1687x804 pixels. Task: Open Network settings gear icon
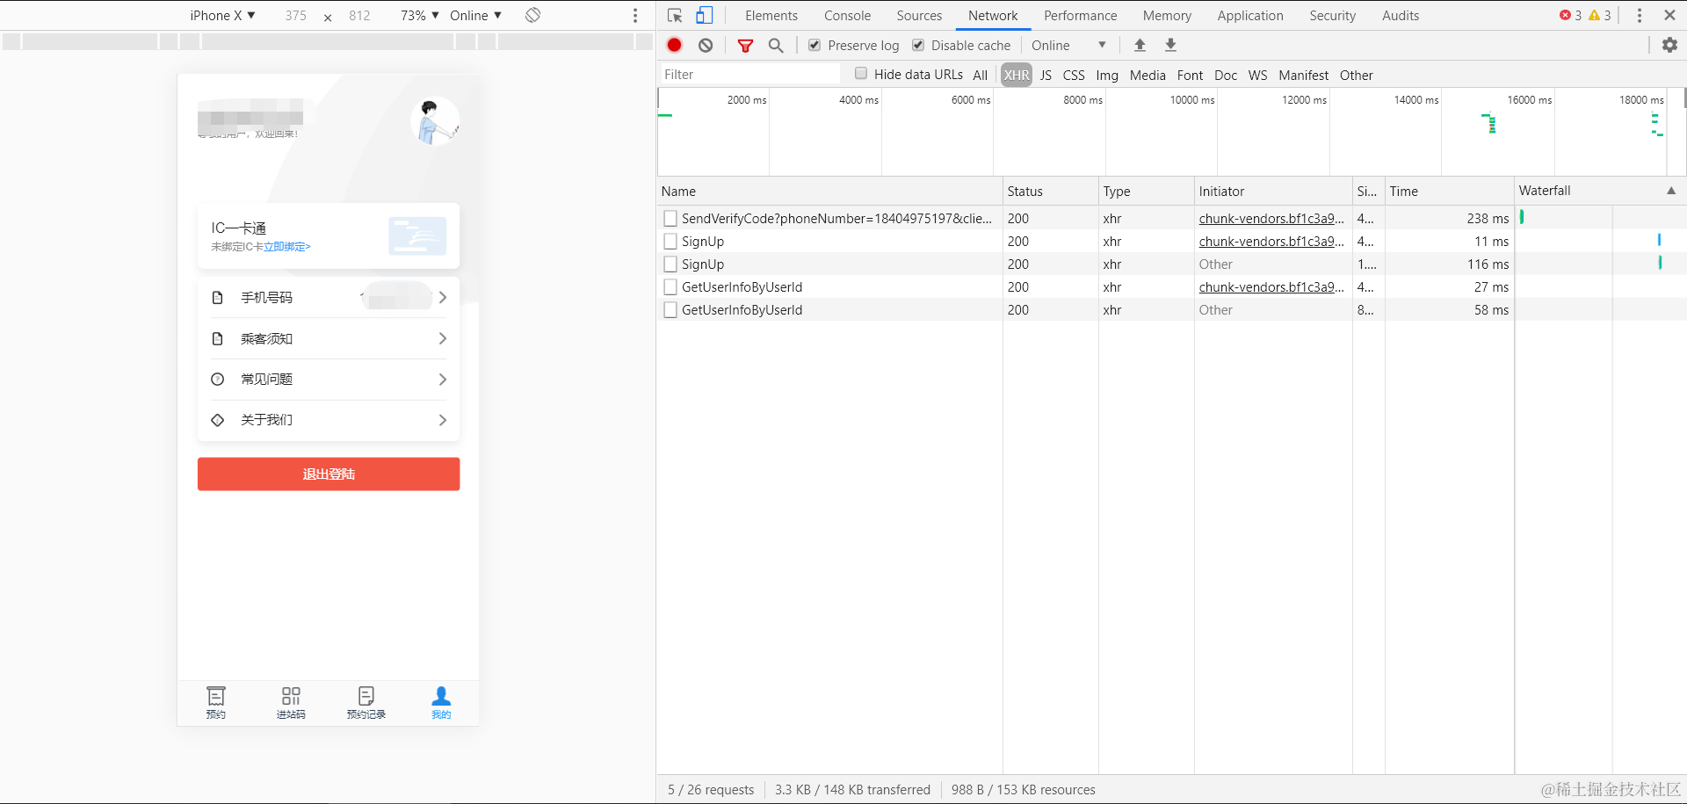[x=1669, y=45]
